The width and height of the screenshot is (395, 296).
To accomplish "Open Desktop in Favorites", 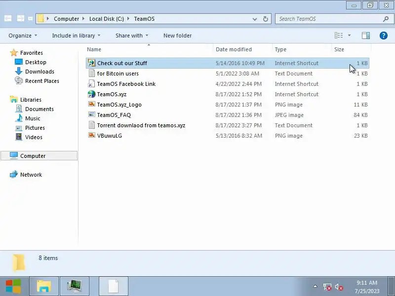I will pyautogui.click(x=36, y=62).
